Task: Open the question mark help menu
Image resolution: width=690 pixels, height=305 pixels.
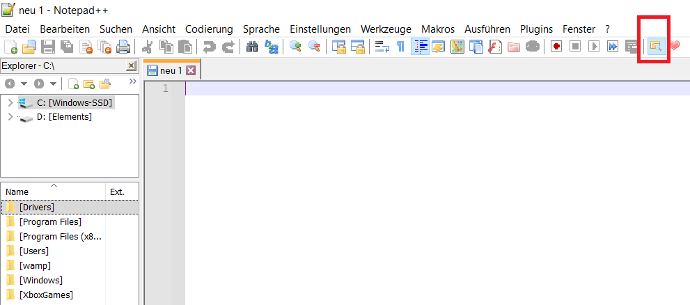Action: 607,29
